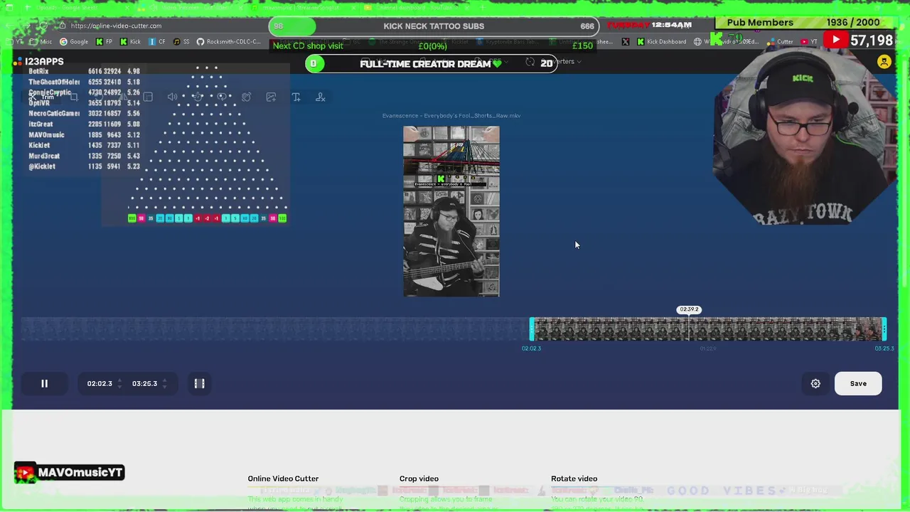Click the Evanescence file name text
Image resolution: width=910 pixels, height=512 pixels.
pyautogui.click(x=451, y=115)
